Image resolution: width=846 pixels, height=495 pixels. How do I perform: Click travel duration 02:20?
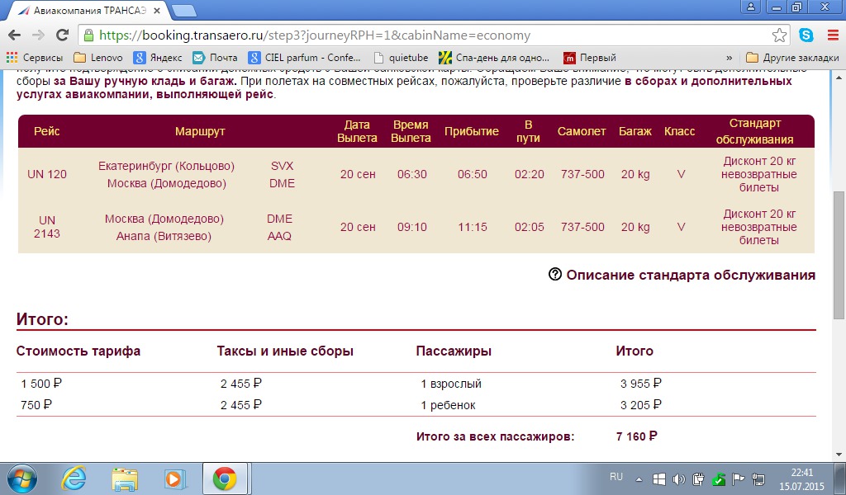point(530,175)
